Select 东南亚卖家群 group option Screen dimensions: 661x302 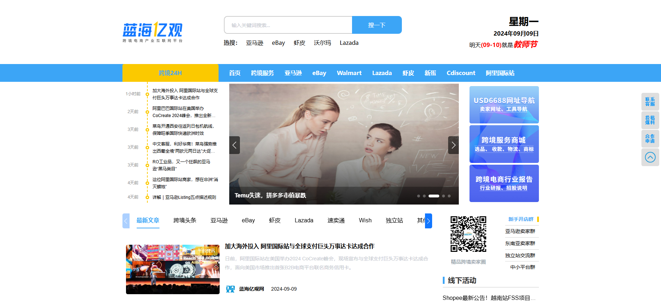coord(520,243)
